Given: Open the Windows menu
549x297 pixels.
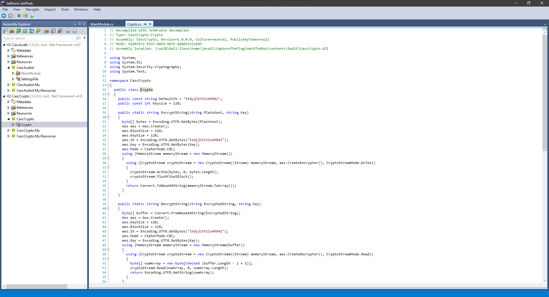Looking at the screenshot, I should point(81,9).
